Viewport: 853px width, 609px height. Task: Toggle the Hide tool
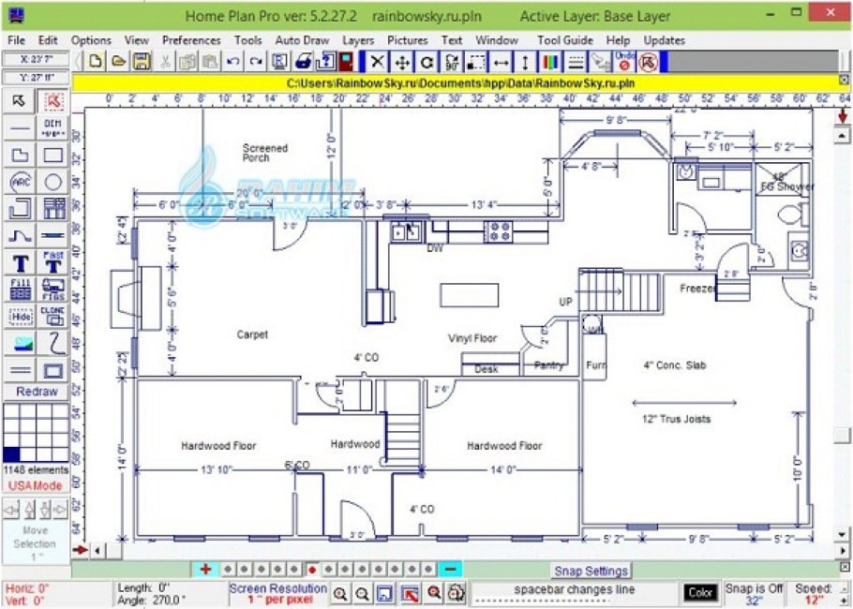[x=21, y=317]
